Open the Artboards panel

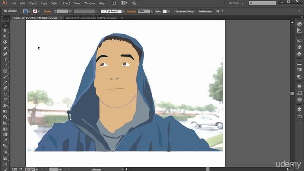(x=299, y=116)
